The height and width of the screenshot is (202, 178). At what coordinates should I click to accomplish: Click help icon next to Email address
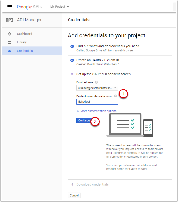point(96,82)
